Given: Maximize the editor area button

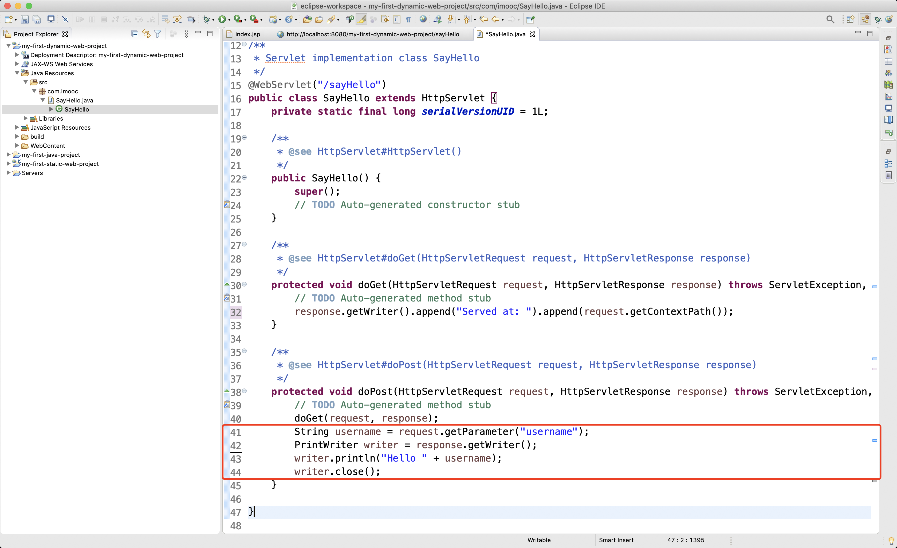Looking at the screenshot, I should point(870,34).
